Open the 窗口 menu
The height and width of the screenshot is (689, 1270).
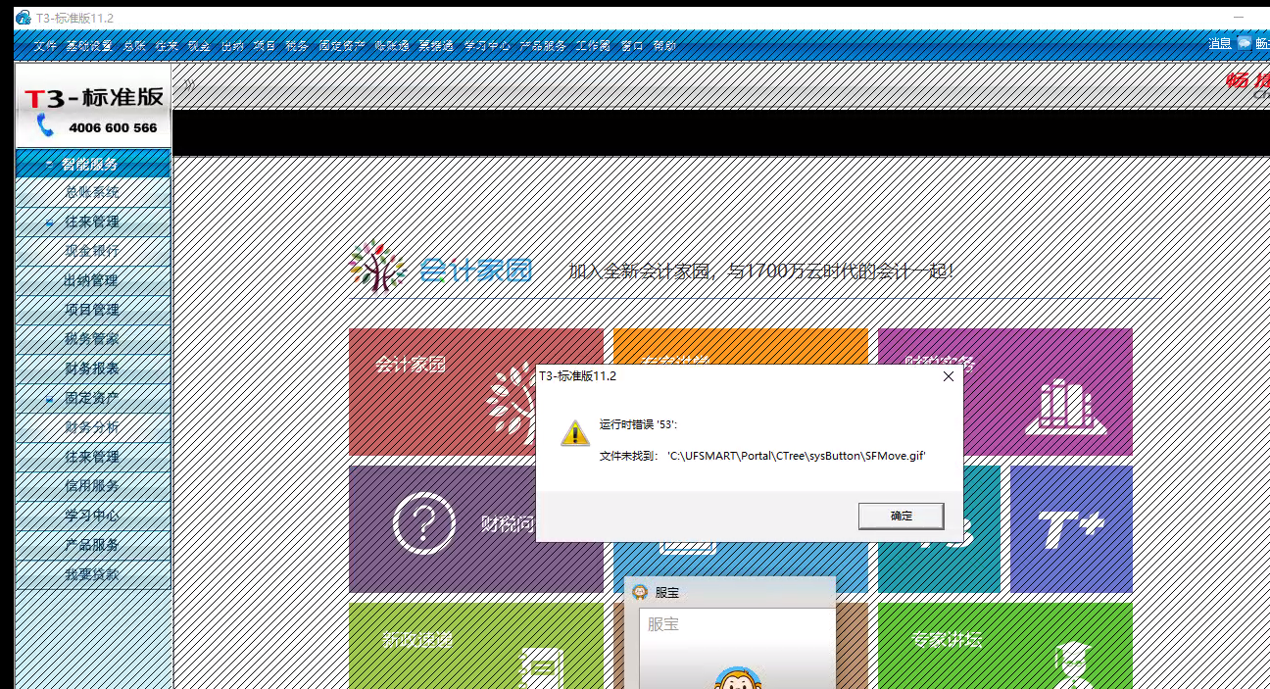pyautogui.click(x=632, y=46)
